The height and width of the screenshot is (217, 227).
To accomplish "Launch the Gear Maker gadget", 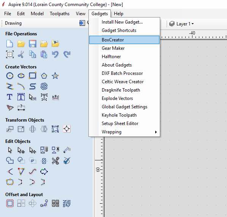I will click(124, 48).
